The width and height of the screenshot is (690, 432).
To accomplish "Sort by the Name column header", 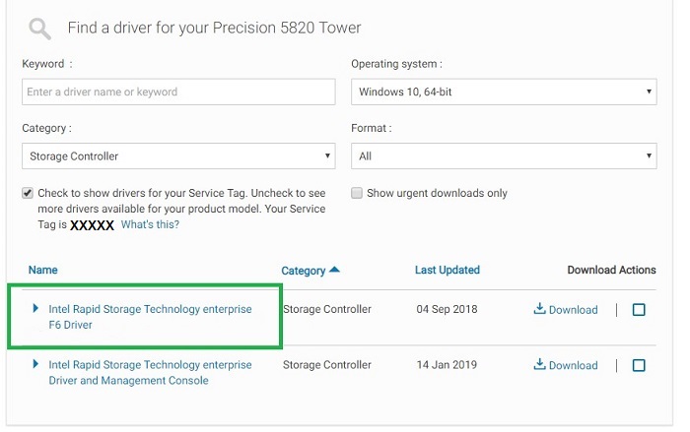I will point(43,270).
